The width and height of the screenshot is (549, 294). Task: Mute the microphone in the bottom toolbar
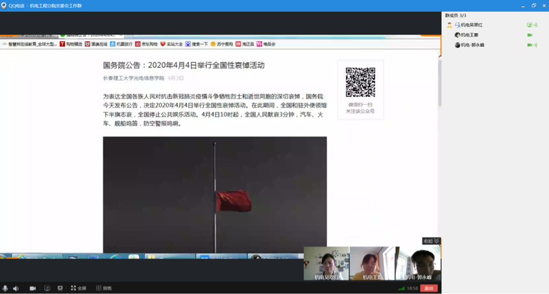click(x=5, y=288)
